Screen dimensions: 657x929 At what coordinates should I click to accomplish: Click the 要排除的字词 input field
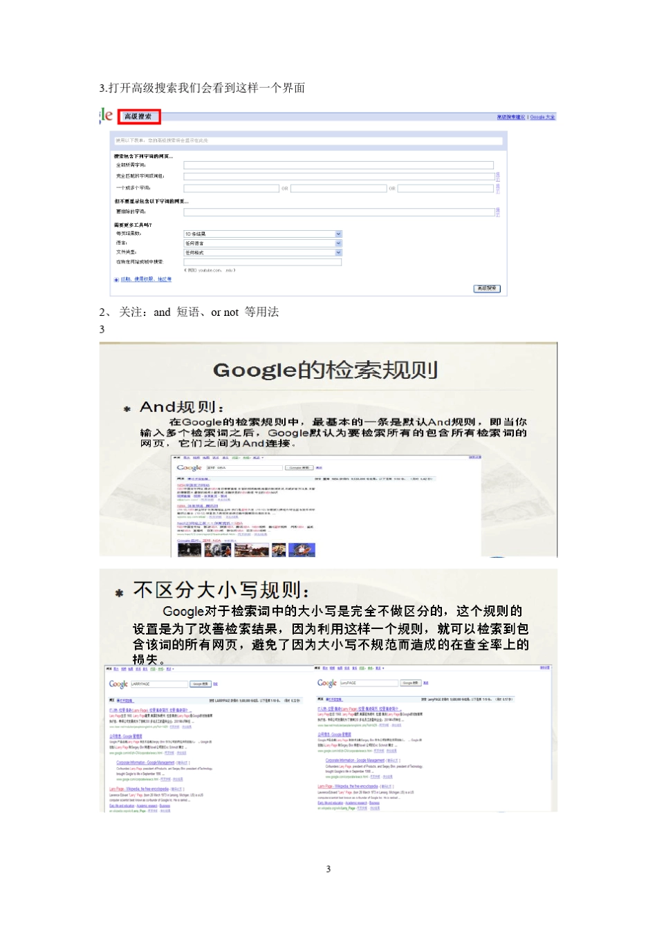(338, 212)
